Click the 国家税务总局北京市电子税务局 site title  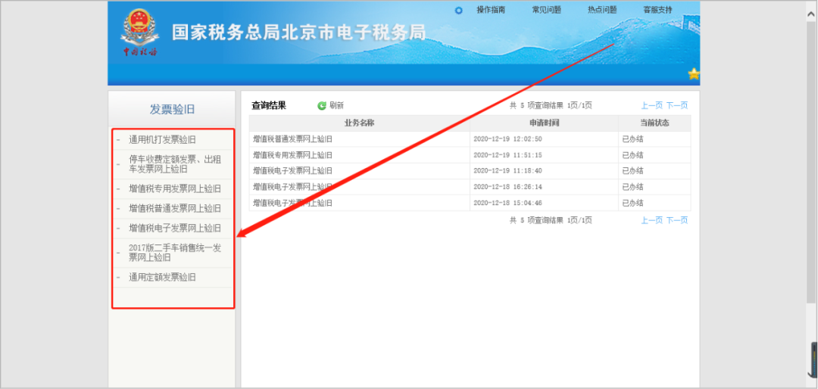299,33
